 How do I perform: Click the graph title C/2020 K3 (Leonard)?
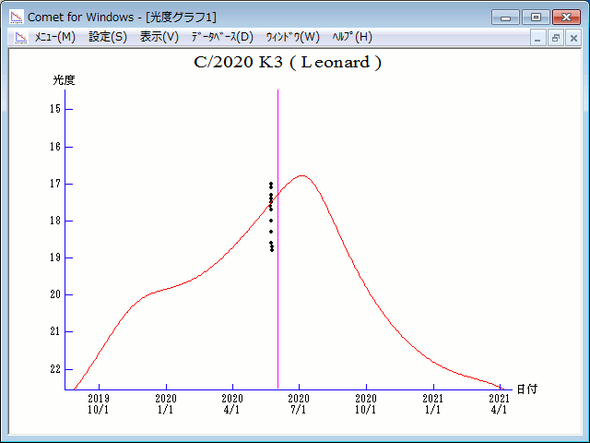click(x=288, y=63)
